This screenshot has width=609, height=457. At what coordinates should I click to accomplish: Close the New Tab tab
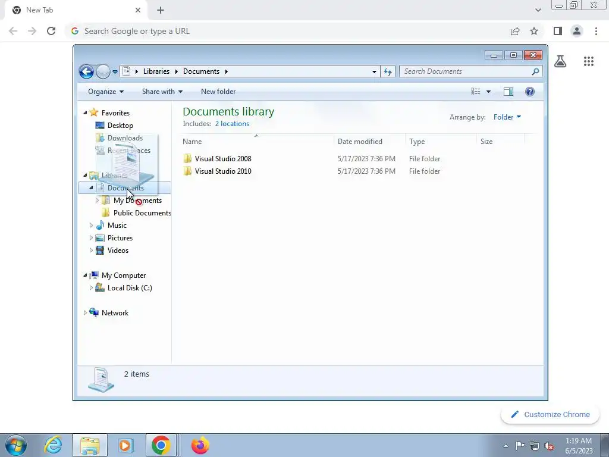coord(138,10)
